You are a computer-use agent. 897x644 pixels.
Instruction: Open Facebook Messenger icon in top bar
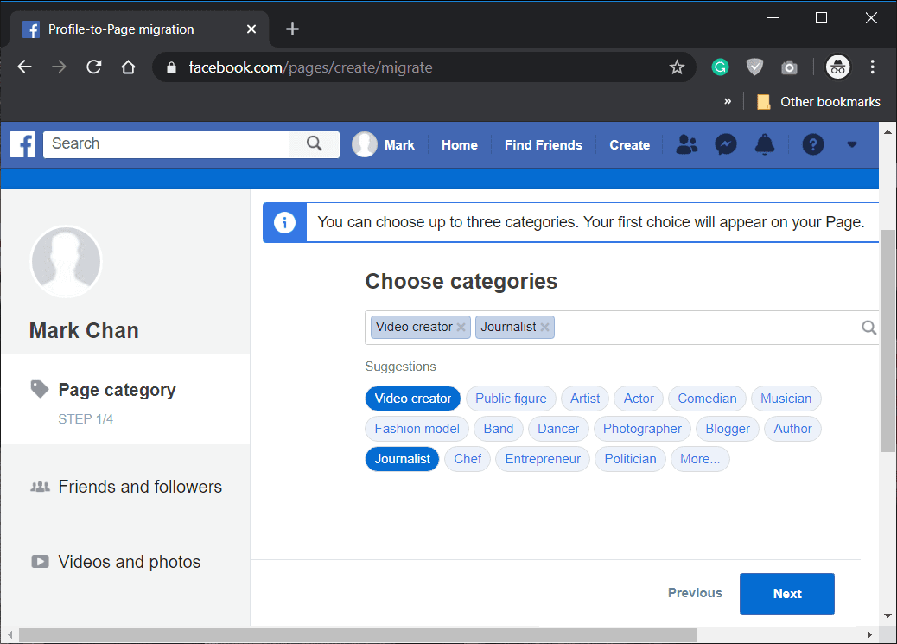pos(726,144)
